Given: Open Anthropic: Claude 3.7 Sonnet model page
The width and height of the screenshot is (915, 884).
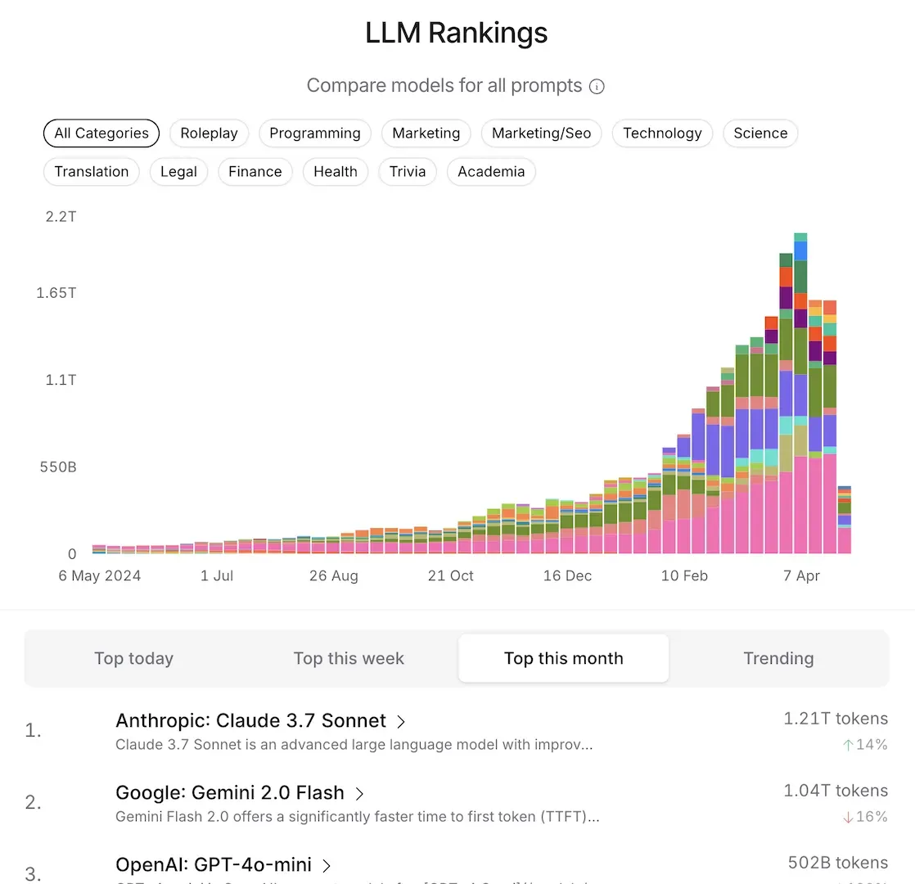Looking at the screenshot, I should (x=251, y=720).
